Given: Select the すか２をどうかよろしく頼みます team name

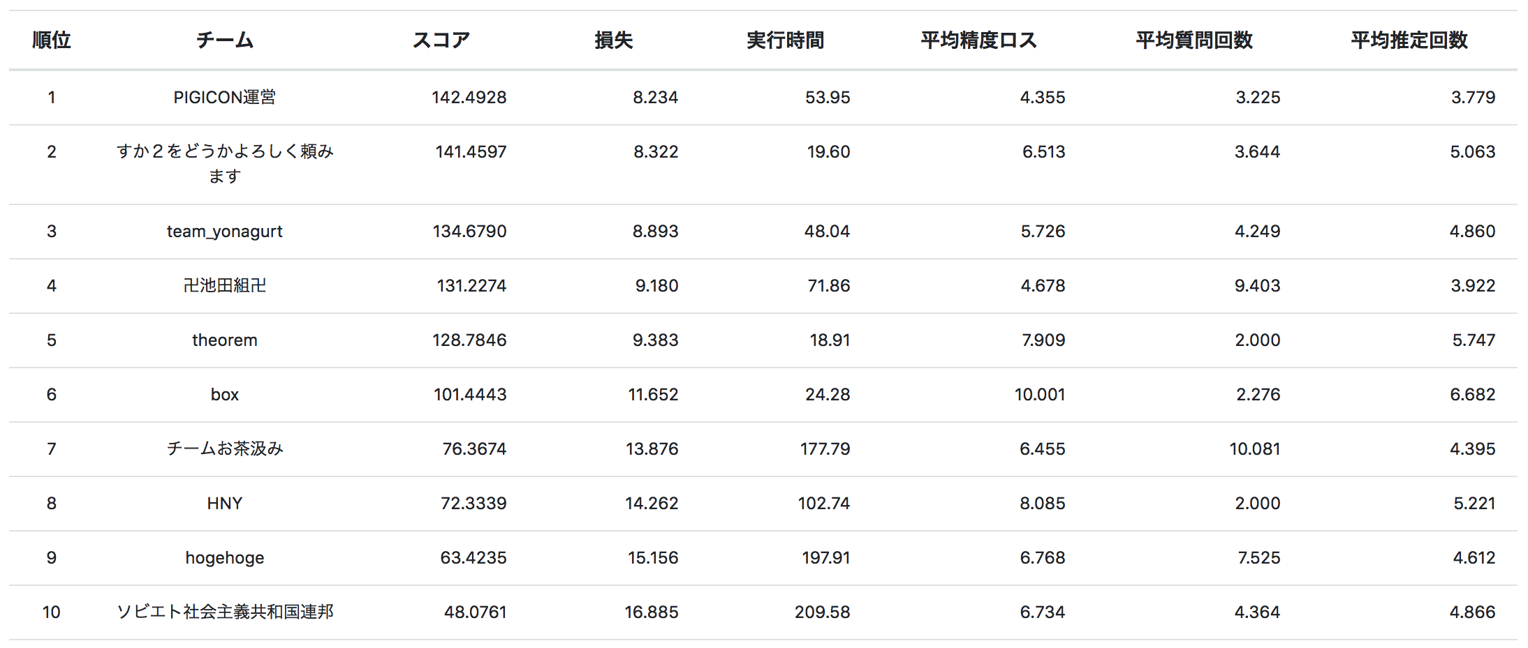Looking at the screenshot, I should pos(224,163).
